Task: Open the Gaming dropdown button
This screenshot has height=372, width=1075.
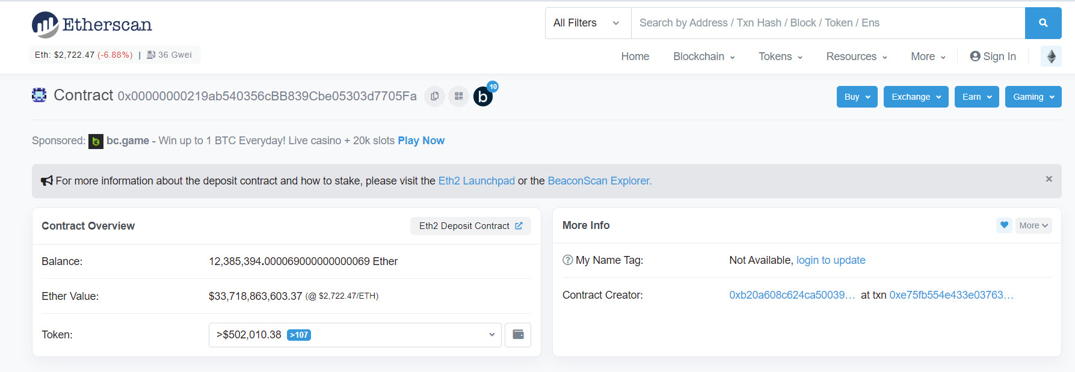Action: pyautogui.click(x=1033, y=97)
